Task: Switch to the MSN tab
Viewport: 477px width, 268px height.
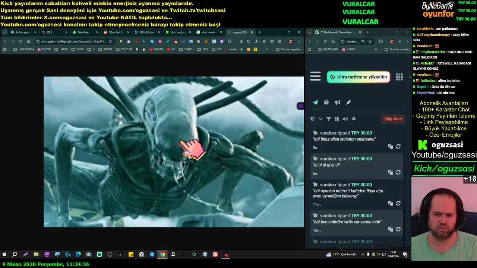Action: click(x=147, y=32)
